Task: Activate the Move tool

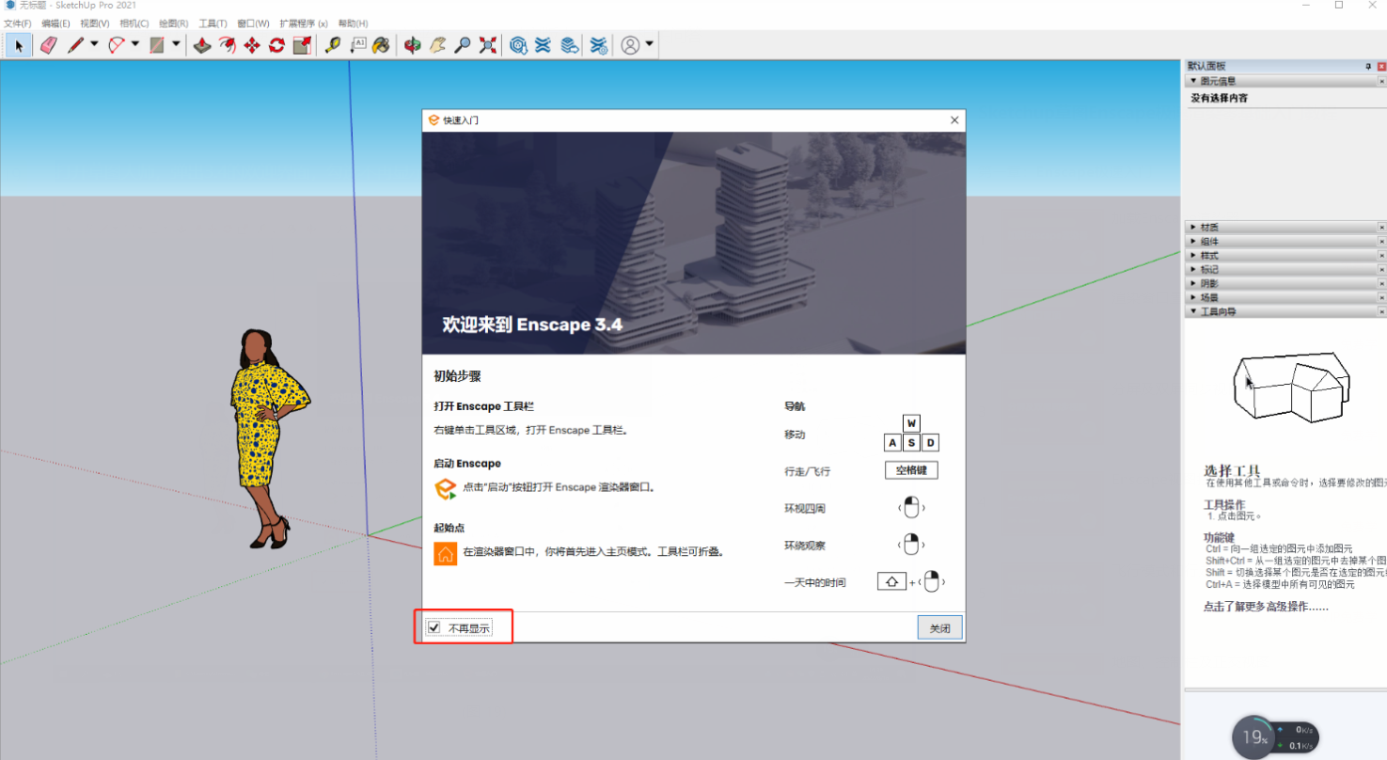Action: pyautogui.click(x=252, y=45)
